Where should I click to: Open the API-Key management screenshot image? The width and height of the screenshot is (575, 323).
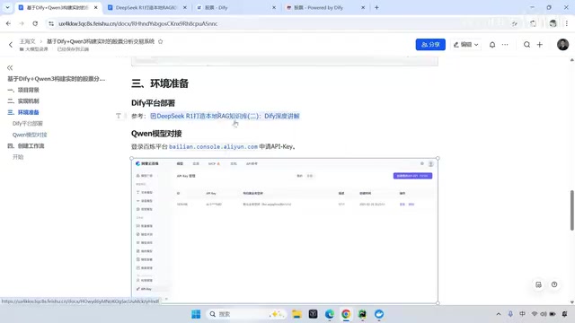tap(285, 231)
